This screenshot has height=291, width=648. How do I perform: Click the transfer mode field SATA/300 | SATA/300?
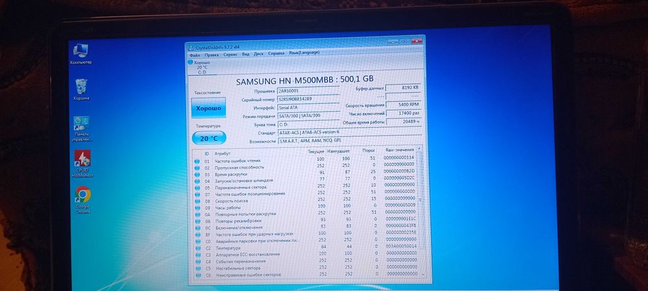pyautogui.click(x=308, y=116)
